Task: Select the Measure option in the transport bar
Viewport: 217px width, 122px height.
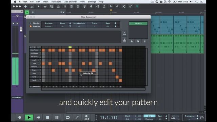Action: point(150,119)
